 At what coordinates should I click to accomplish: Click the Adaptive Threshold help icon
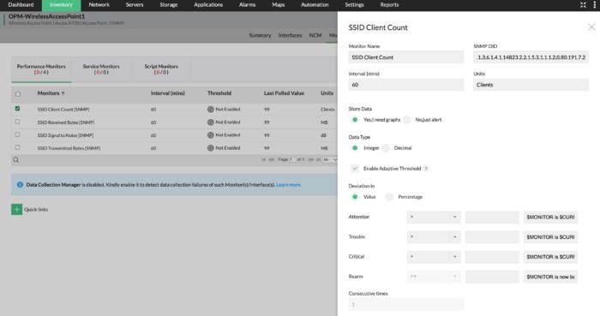click(x=426, y=169)
